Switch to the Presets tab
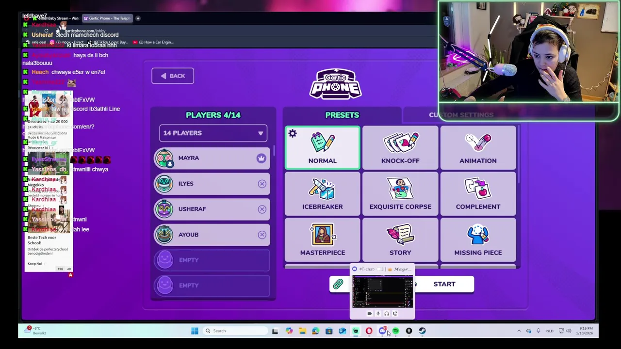 pyautogui.click(x=342, y=115)
